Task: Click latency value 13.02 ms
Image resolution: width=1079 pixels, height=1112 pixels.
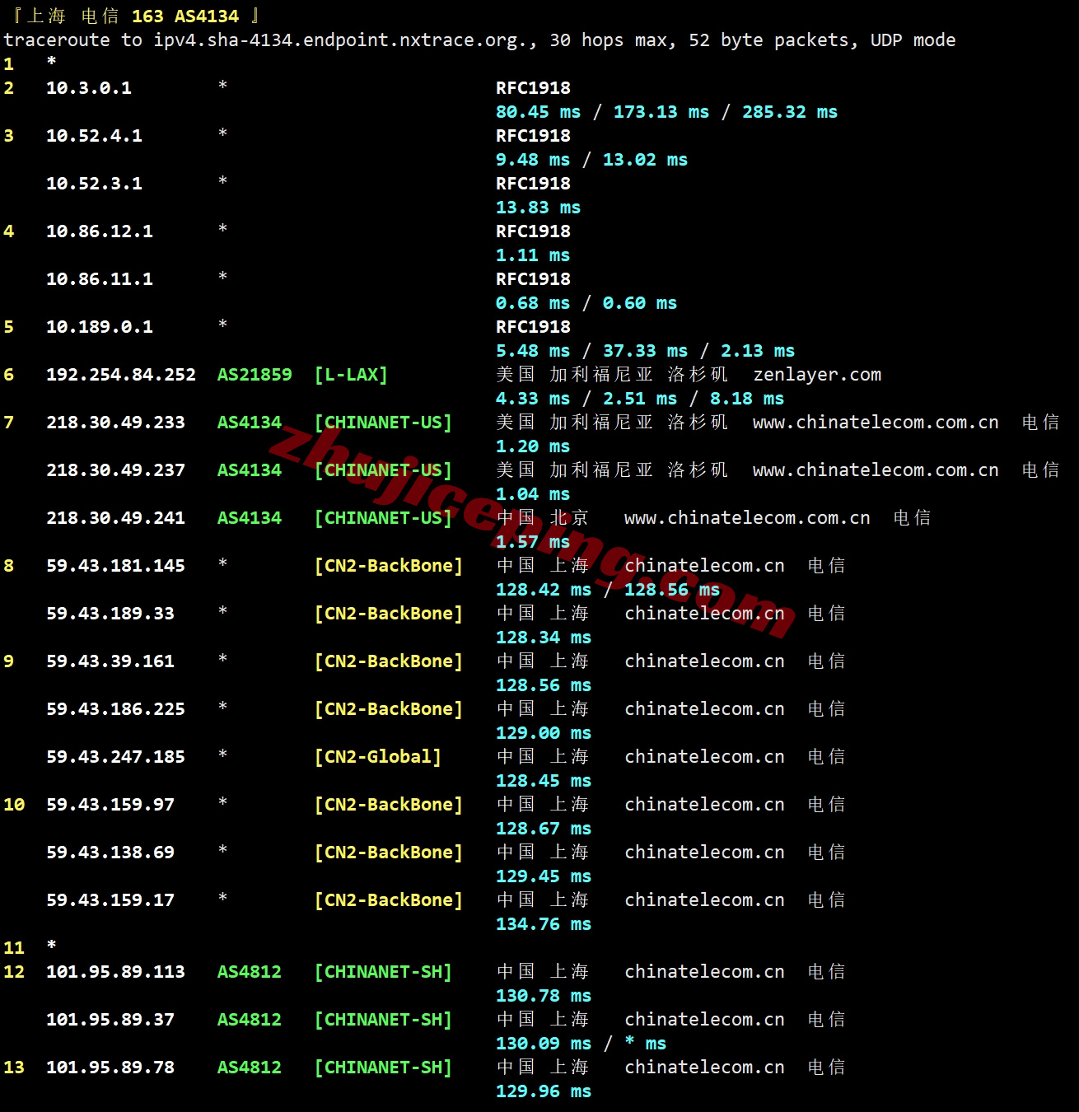Action: click(645, 160)
